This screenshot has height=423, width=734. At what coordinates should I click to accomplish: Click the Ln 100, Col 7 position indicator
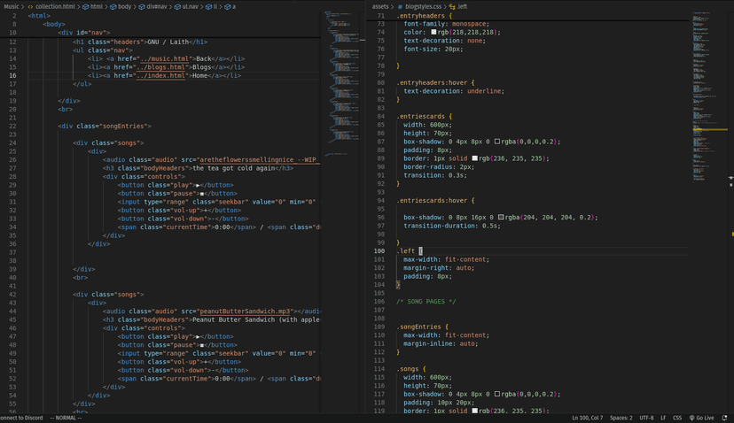point(587,418)
